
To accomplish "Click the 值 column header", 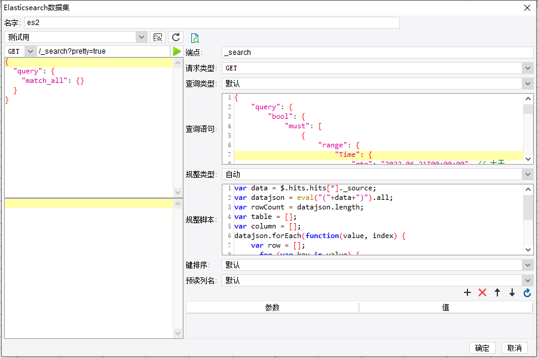I will coord(445,307).
